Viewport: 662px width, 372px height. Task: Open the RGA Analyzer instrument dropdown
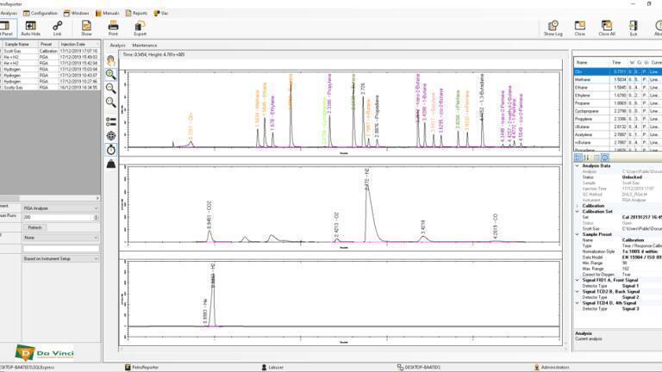pos(61,208)
